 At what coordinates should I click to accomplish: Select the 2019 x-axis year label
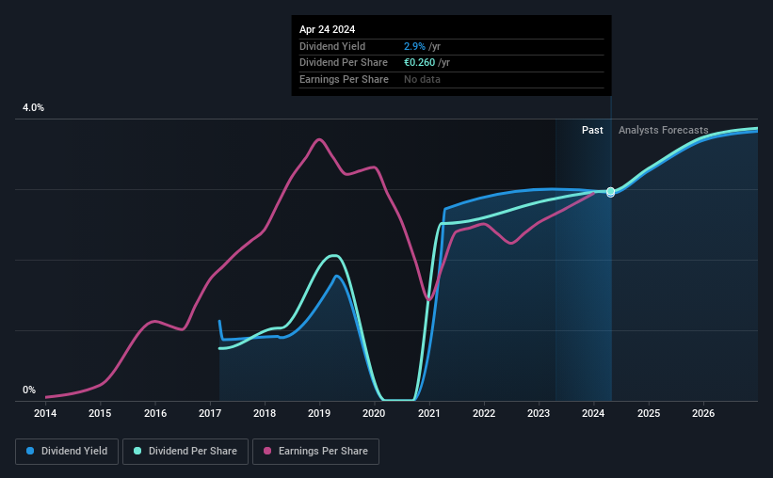click(x=319, y=413)
